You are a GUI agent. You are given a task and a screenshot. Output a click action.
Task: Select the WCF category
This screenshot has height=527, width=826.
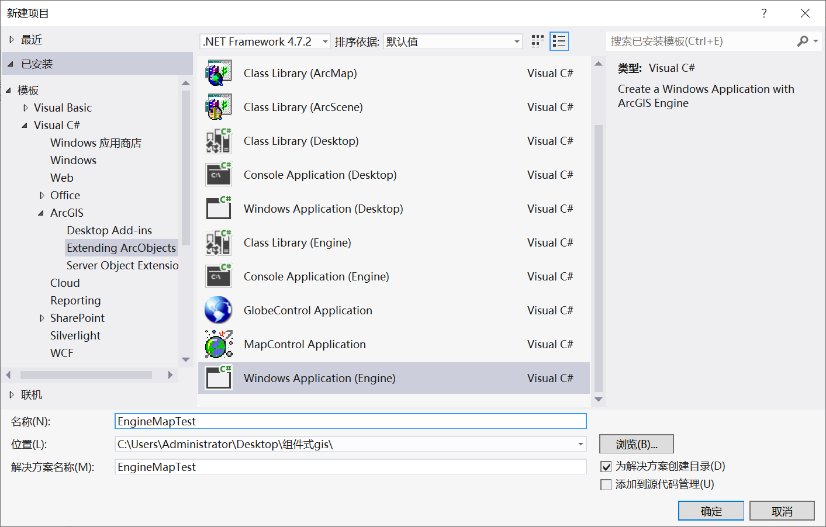(x=62, y=353)
